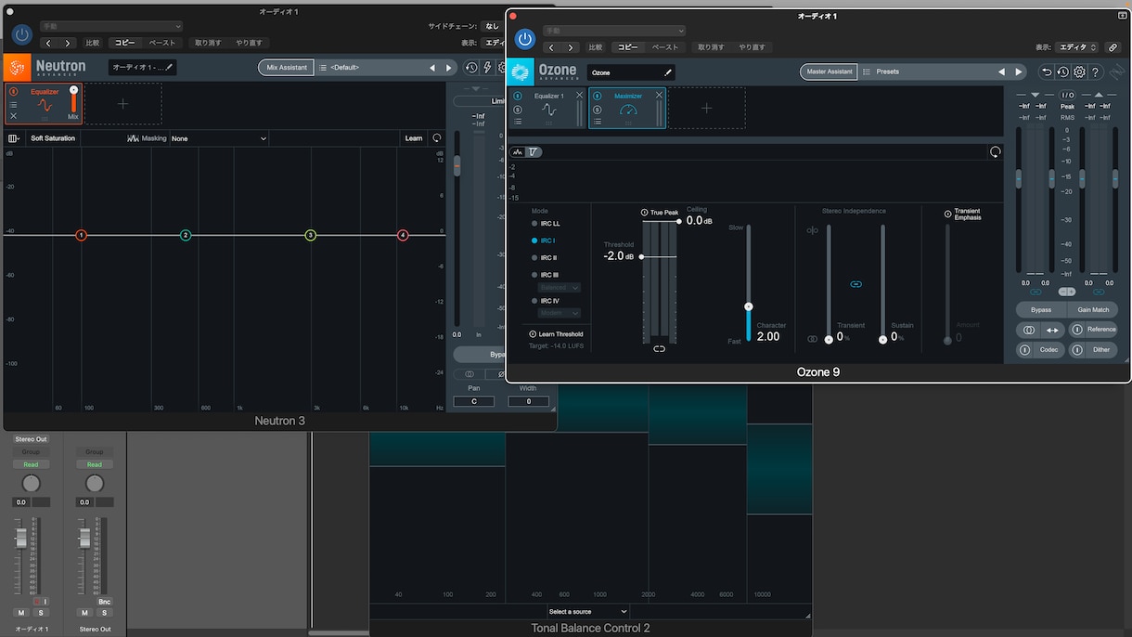Open the Ozone 手動 preset dropdown

(613, 31)
